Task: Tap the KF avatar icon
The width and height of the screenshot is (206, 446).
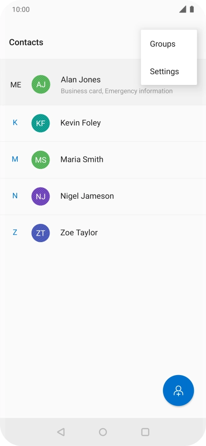Action: tap(41, 123)
